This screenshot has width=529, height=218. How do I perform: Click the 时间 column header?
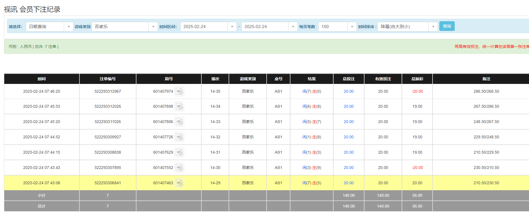[42, 79]
